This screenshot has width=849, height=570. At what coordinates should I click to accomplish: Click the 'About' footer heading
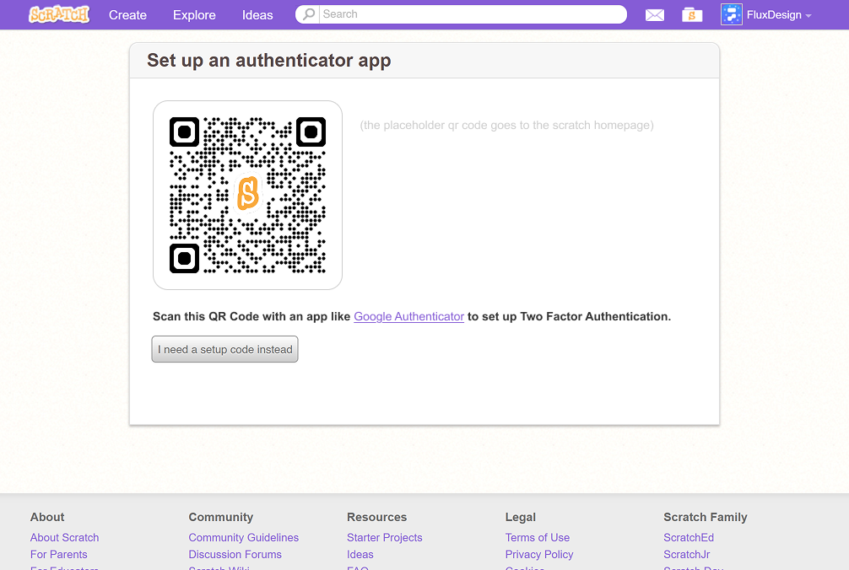pyautogui.click(x=47, y=517)
